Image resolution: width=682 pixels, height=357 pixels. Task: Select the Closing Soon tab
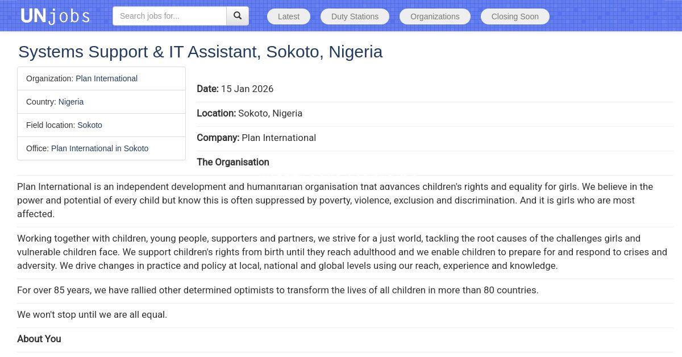tap(515, 16)
